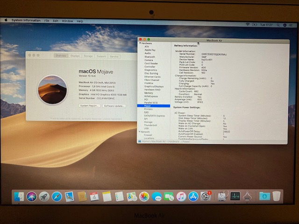Open Notes icon in Dock
Viewport: 299px width, 224px height.
[107, 196]
